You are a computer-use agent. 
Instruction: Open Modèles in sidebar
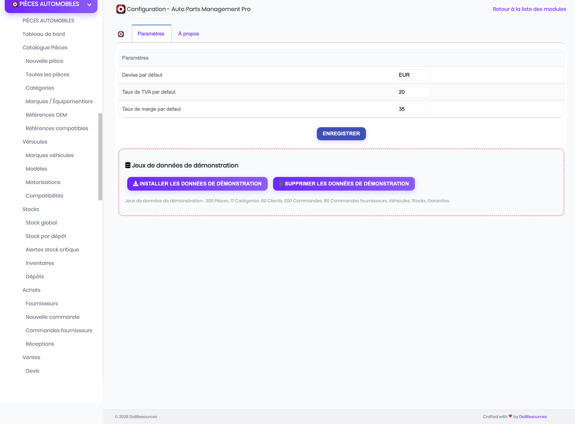coord(36,169)
